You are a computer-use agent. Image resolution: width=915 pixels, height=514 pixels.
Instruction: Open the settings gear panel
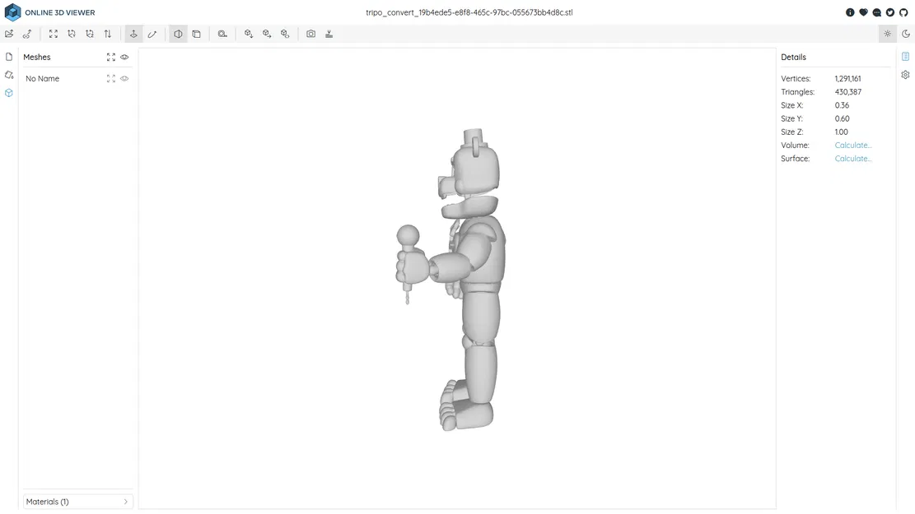905,74
